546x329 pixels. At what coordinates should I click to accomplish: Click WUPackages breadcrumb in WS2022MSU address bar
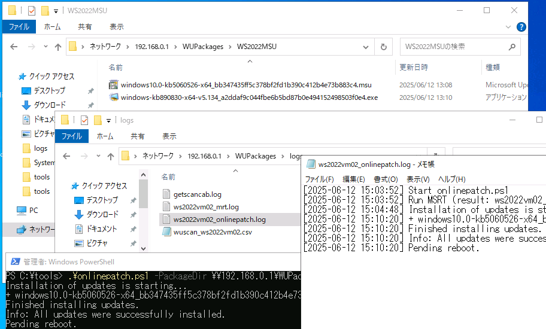click(203, 47)
